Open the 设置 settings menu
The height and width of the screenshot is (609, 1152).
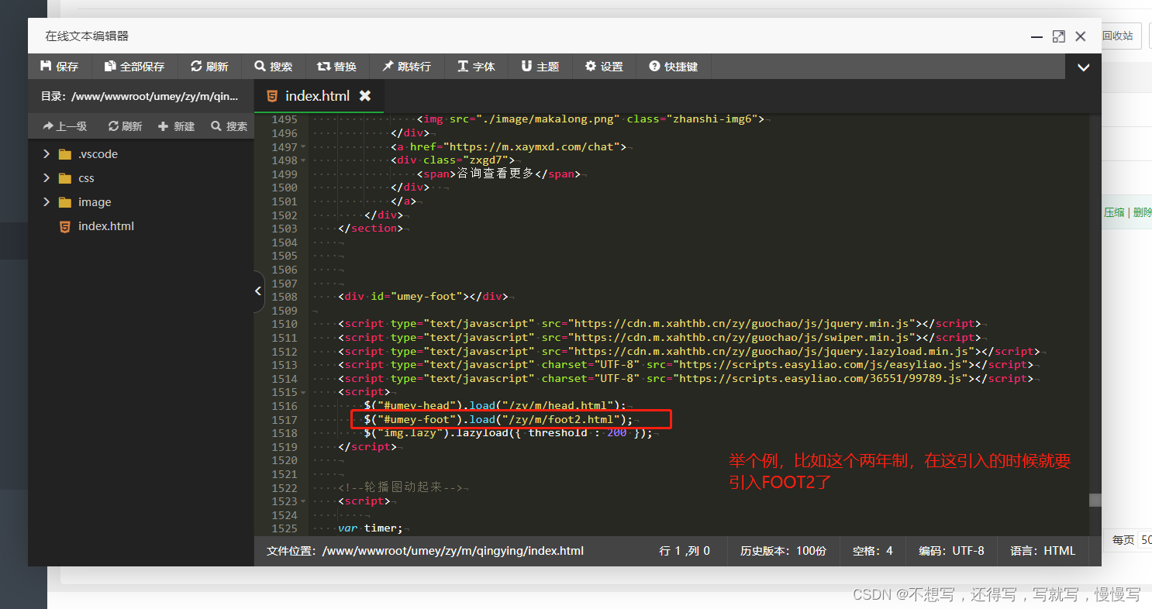click(x=604, y=67)
